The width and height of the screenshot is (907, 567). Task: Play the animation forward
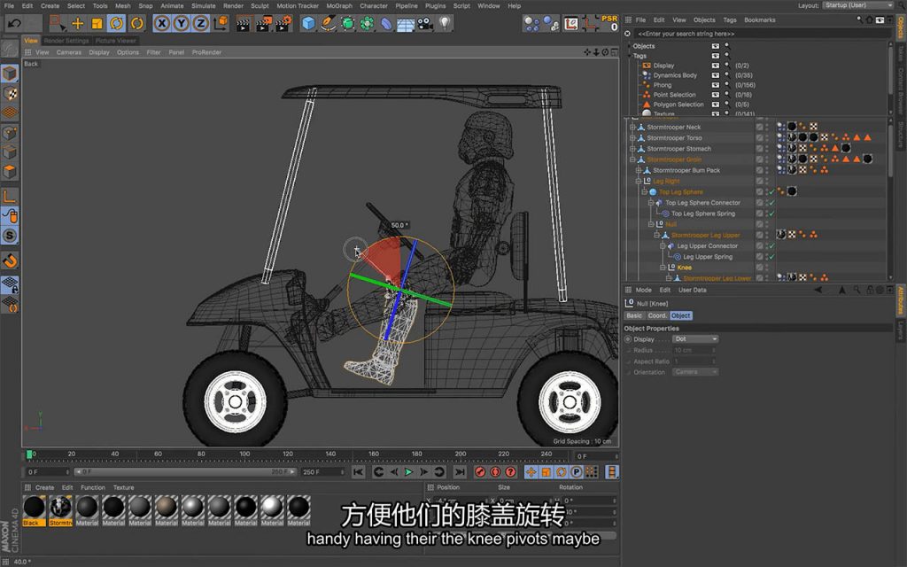[x=409, y=472]
